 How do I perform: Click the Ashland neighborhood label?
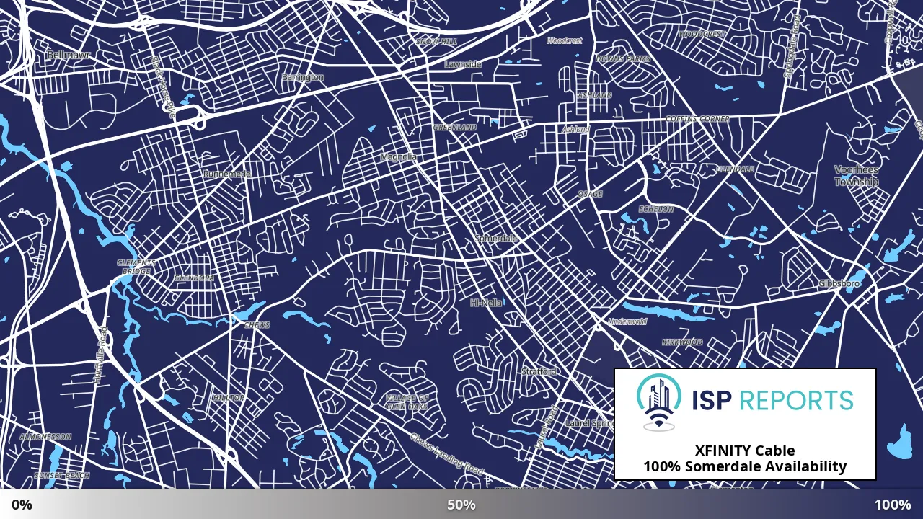595,95
